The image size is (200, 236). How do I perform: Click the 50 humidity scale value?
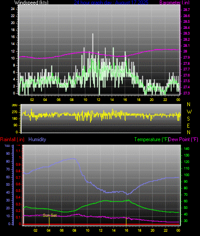pos(8,184)
